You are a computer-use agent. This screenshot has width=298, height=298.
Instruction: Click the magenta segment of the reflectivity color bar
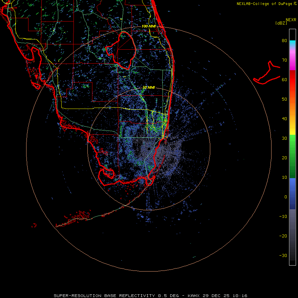292,61
